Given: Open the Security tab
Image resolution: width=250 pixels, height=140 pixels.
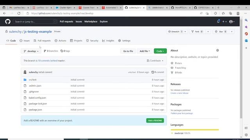Looking at the screenshot, I should coord(92,40).
